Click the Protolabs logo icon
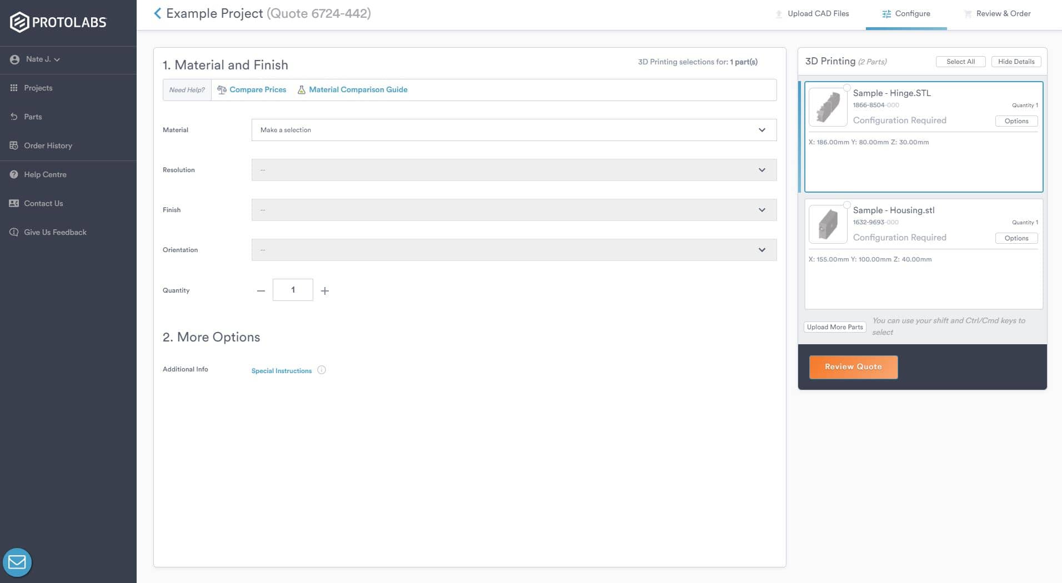Image resolution: width=1062 pixels, height=583 pixels. [x=19, y=22]
